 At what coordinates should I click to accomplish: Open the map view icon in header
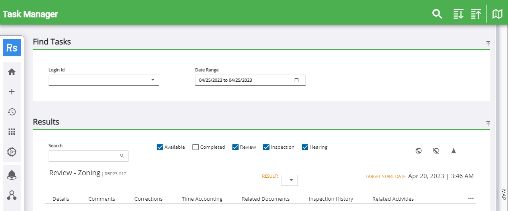tap(497, 14)
